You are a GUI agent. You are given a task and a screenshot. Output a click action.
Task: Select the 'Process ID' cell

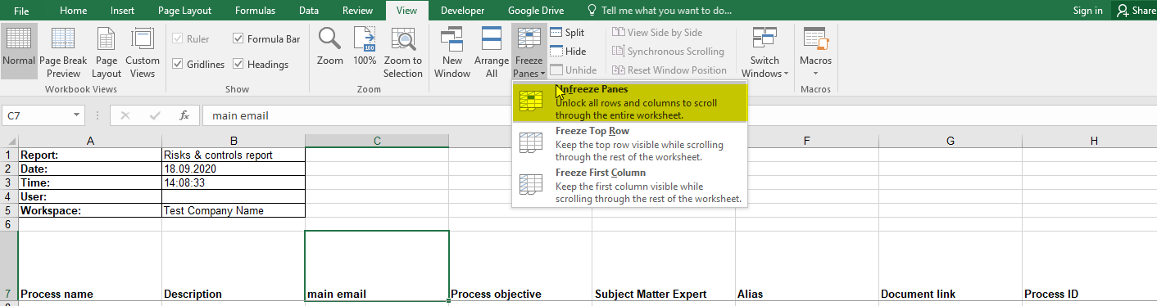pos(1090,266)
